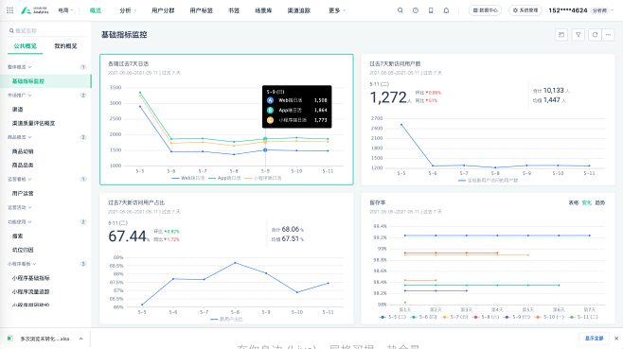Open the help question mark icon
This screenshot has height=349, width=623.
click(416, 10)
